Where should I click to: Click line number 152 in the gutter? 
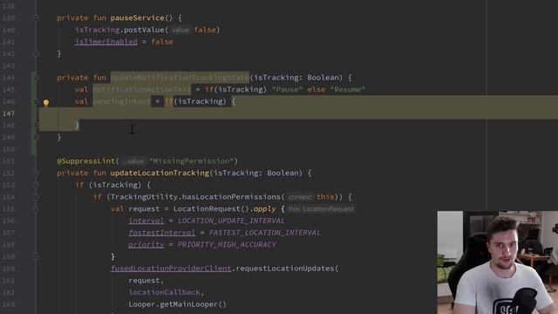pyautogui.click(x=8, y=173)
